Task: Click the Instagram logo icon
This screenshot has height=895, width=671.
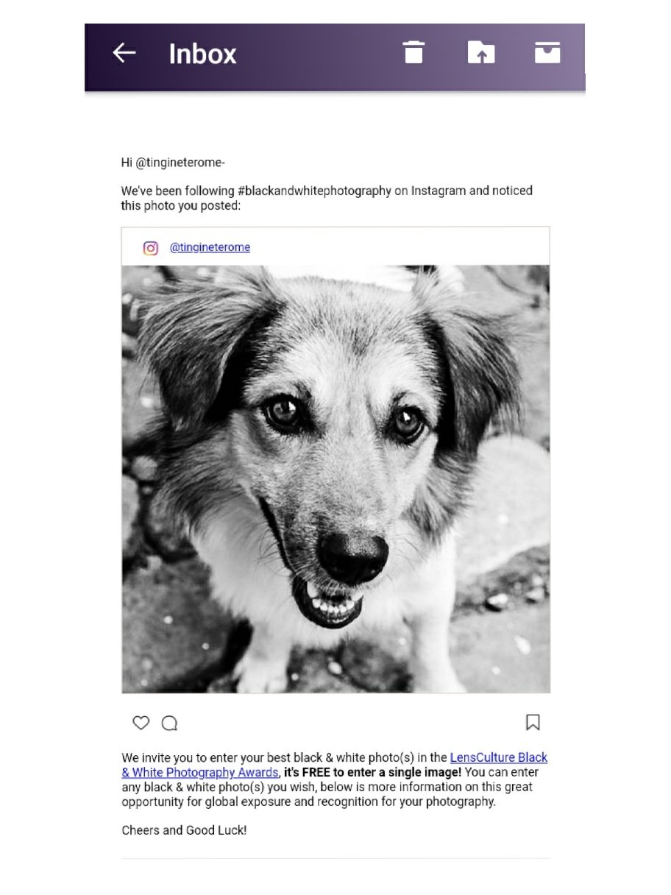Action: click(x=151, y=248)
